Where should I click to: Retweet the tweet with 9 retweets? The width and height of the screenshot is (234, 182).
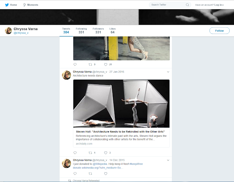point(90,65)
